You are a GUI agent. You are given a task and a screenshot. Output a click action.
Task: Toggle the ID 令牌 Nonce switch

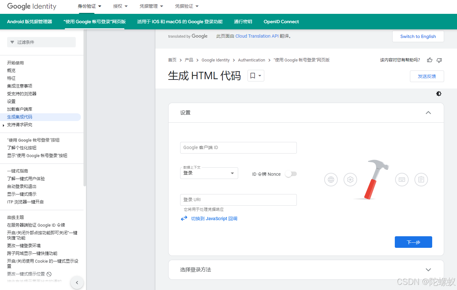click(291, 174)
